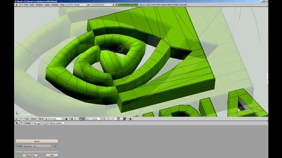The image size is (282, 158).
Task: Click the scripts window back arrow icon
Action: [36, 123]
